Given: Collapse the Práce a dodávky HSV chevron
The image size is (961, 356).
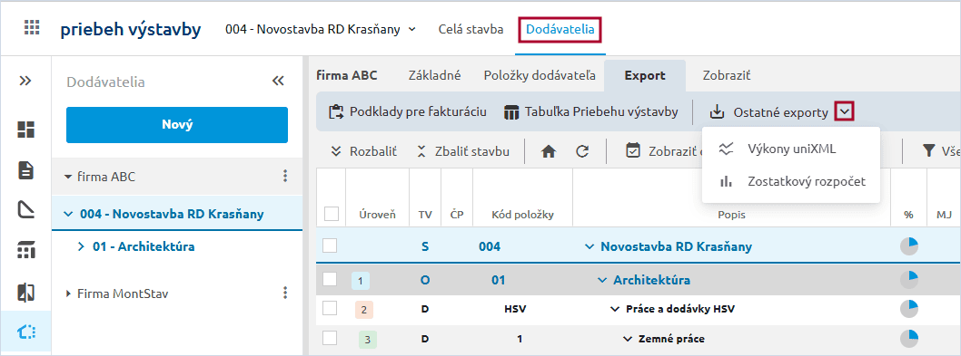Looking at the screenshot, I should [x=615, y=310].
